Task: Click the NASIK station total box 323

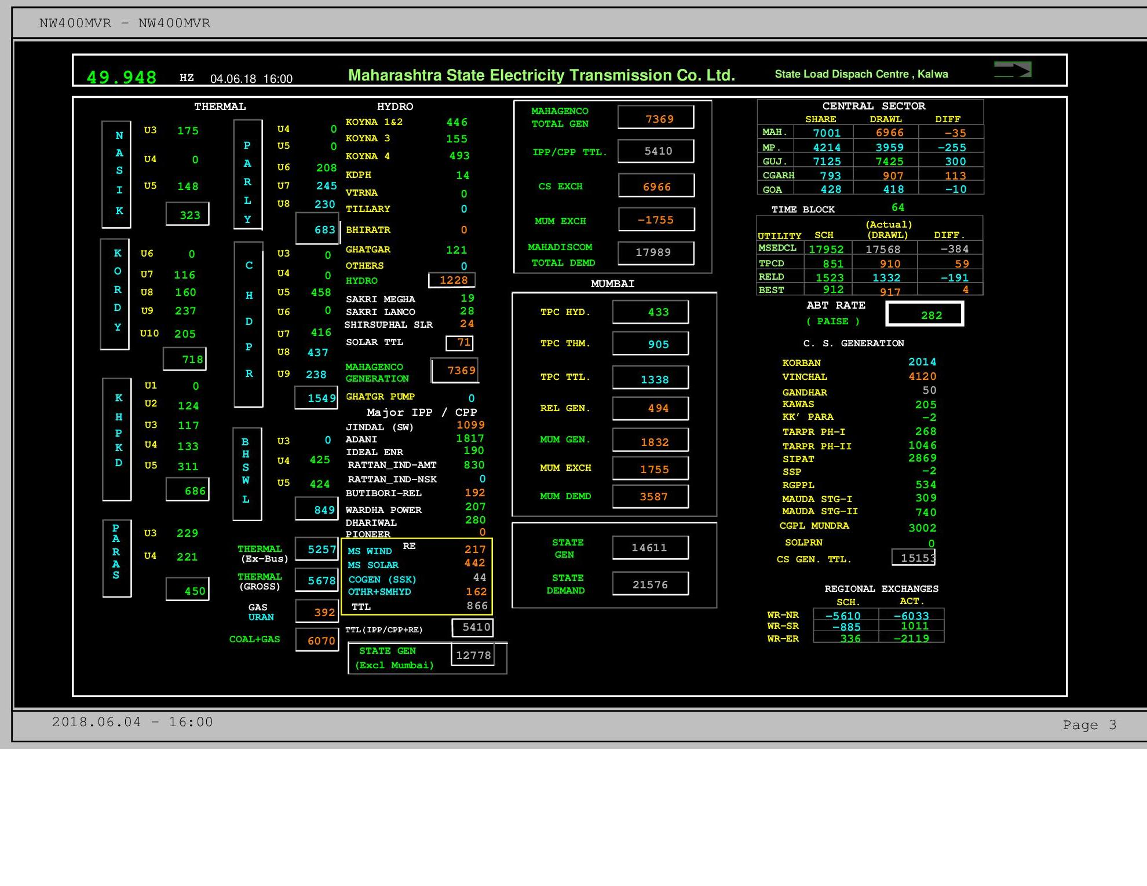Action: [187, 214]
